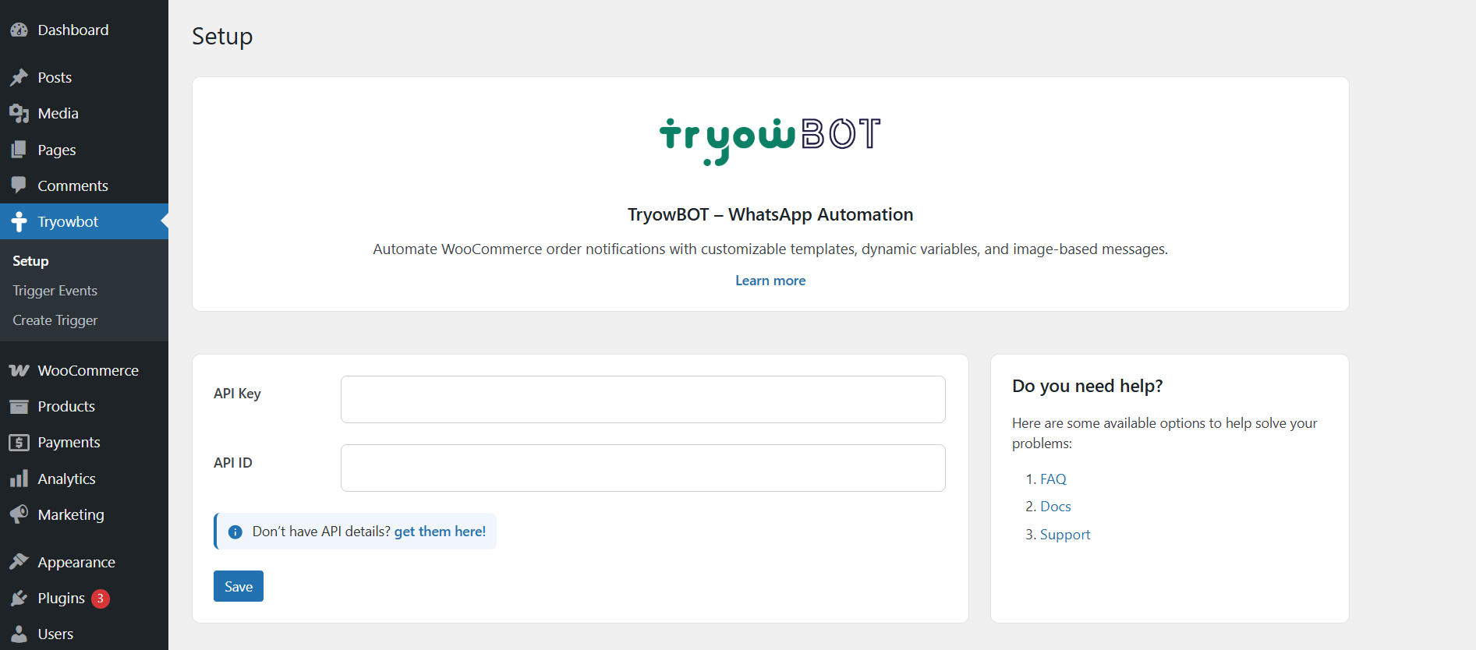Click the Appearance paintbrush icon
This screenshot has height=650, width=1476.
click(x=19, y=562)
